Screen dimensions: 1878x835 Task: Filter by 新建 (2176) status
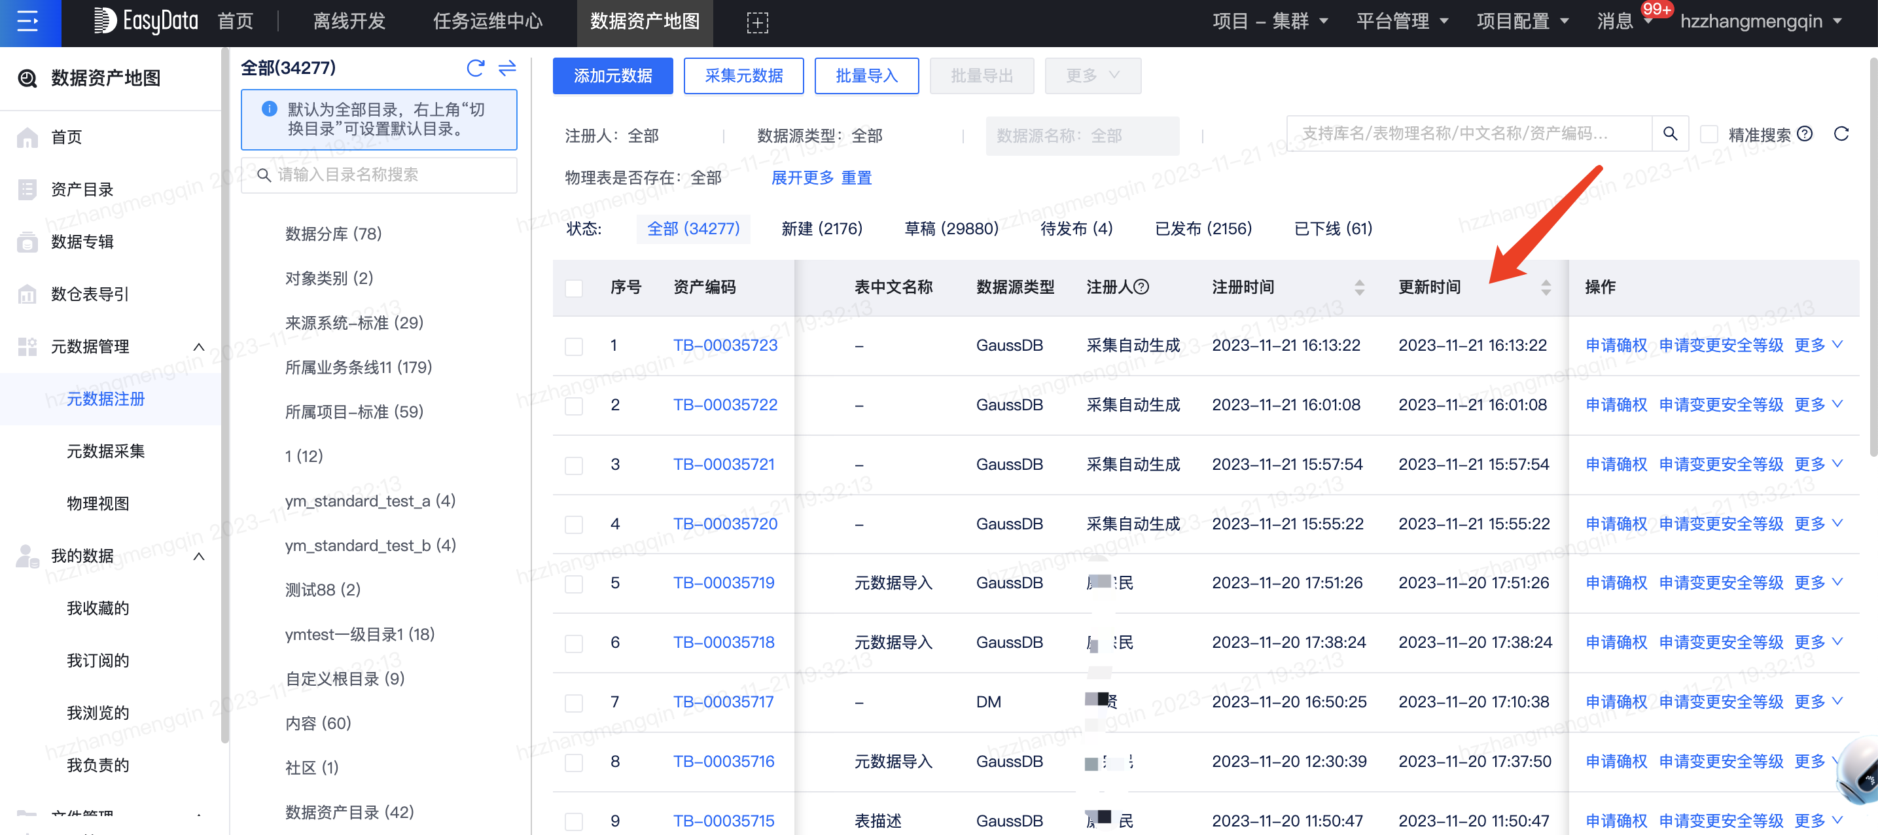pyautogui.click(x=822, y=229)
